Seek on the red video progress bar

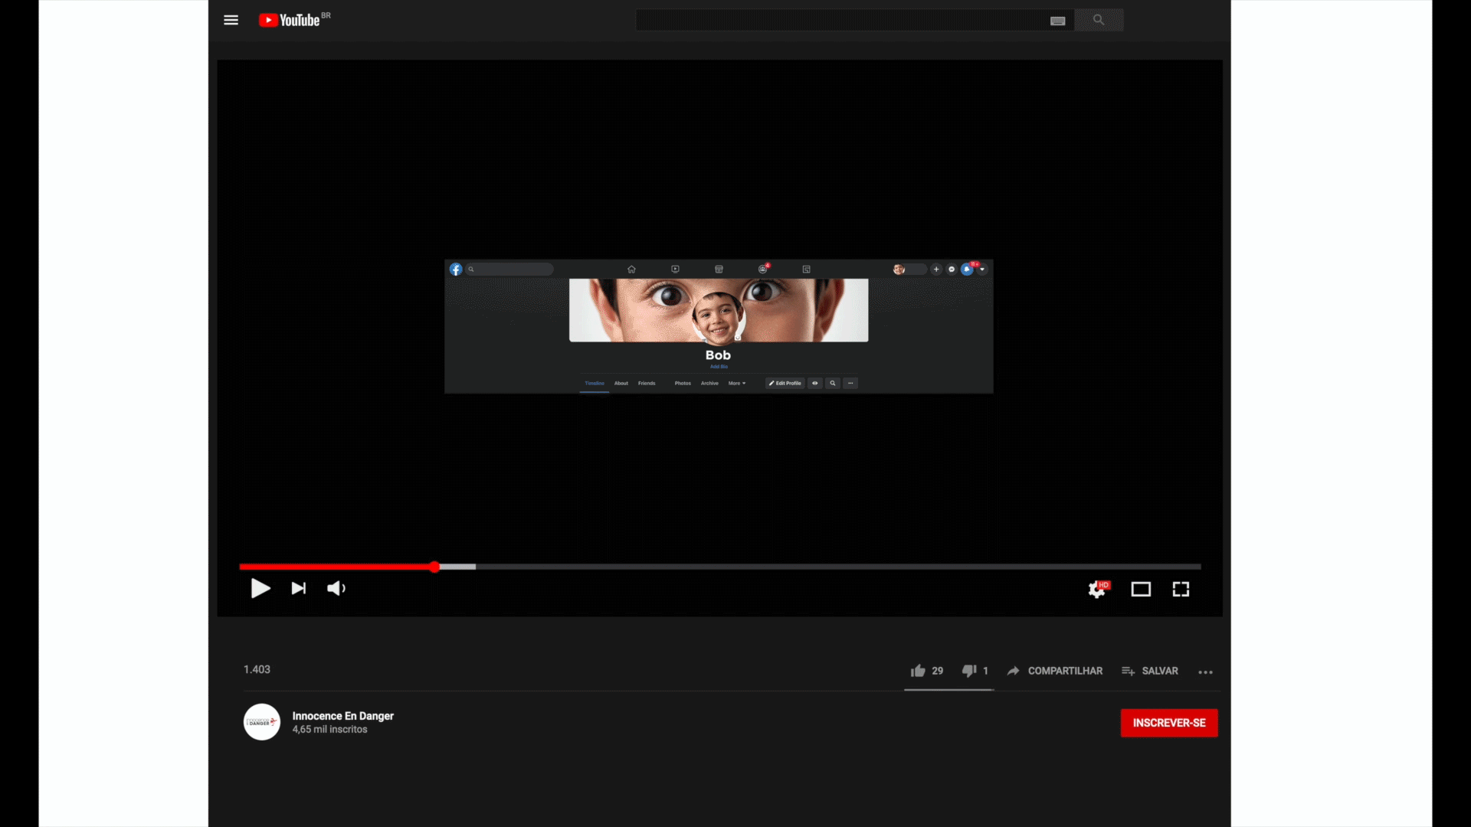coord(719,567)
